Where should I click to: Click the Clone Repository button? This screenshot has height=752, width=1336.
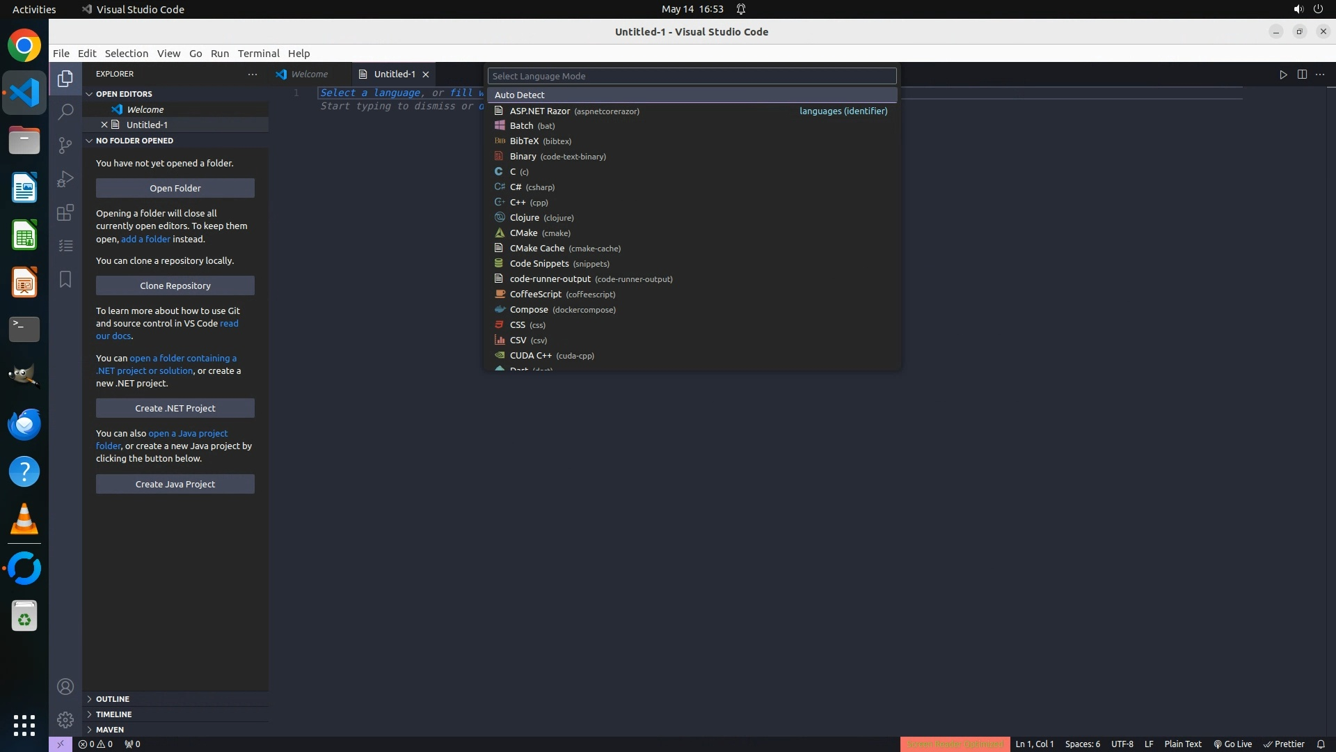click(175, 285)
